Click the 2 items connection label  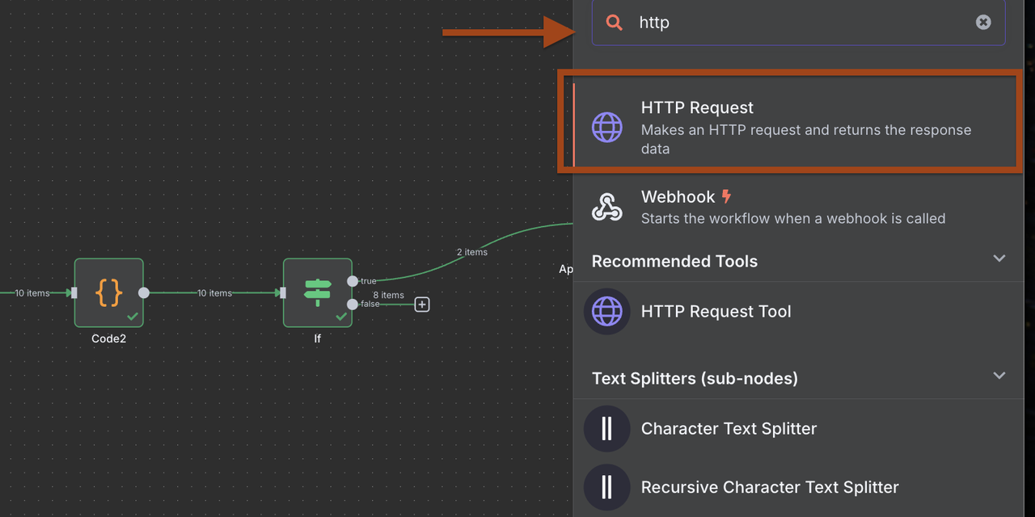click(x=472, y=252)
